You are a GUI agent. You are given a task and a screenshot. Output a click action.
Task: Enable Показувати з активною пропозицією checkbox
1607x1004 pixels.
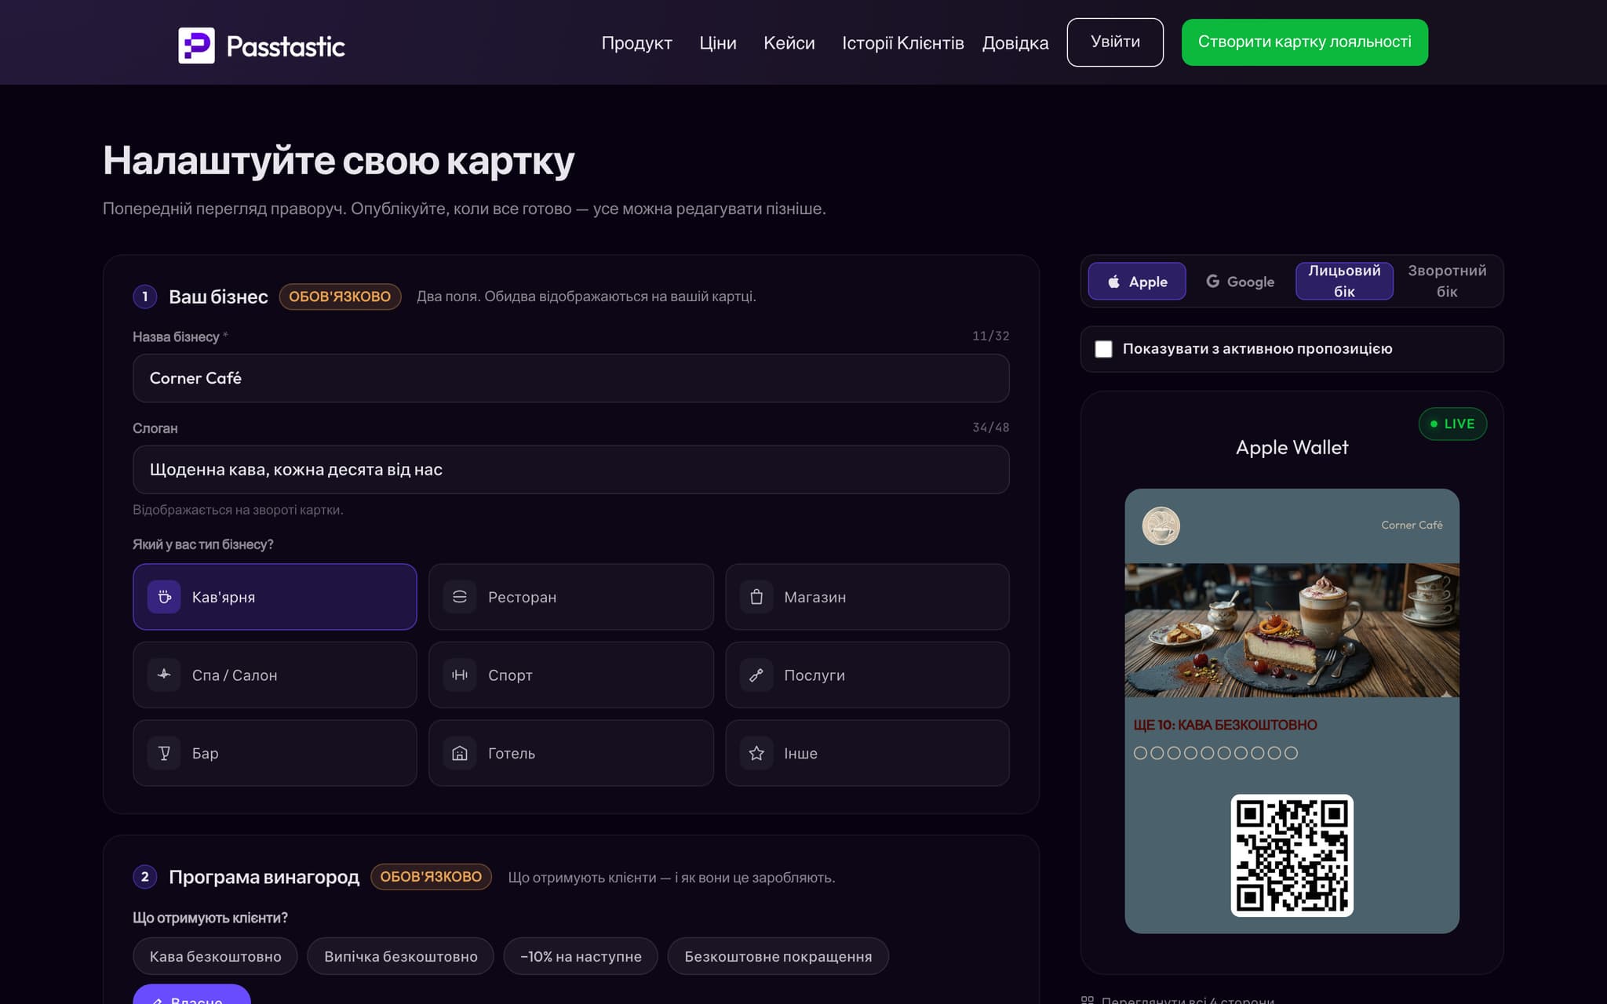1103,349
